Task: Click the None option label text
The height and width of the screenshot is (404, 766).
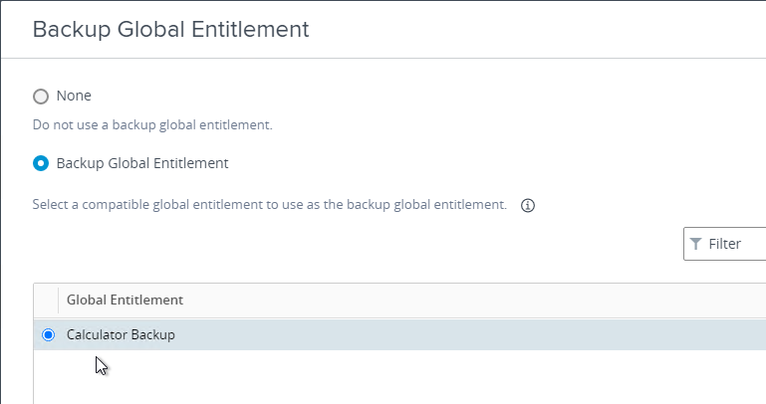Action: click(74, 96)
